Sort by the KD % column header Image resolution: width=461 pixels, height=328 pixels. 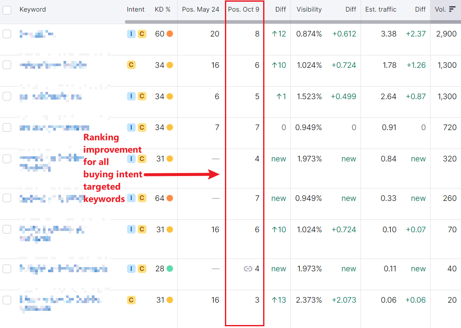[x=163, y=9]
